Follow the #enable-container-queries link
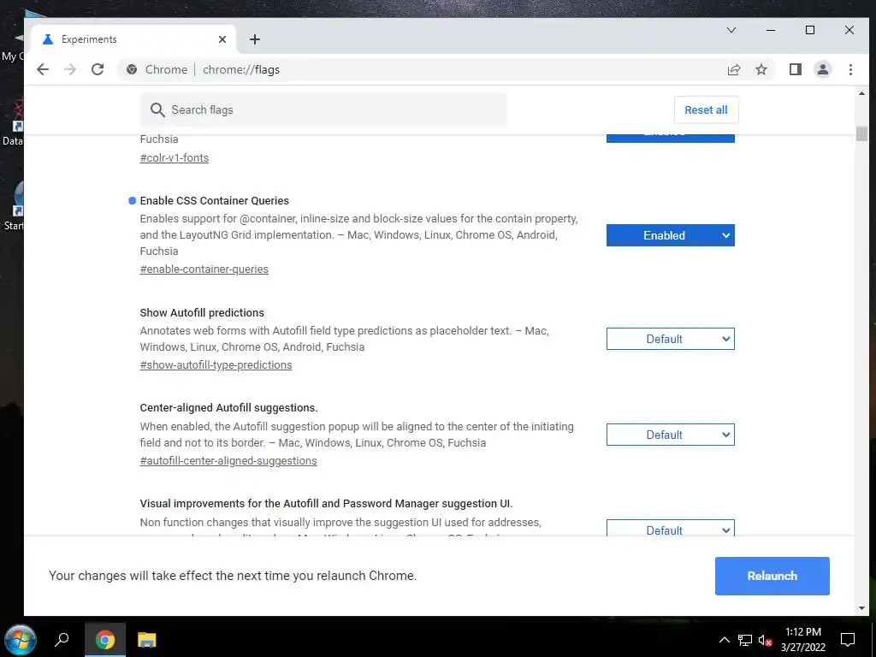Image resolution: width=876 pixels, height=657 pixels. [204, 269]
